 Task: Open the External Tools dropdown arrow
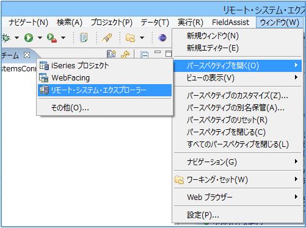pos(64,38)
